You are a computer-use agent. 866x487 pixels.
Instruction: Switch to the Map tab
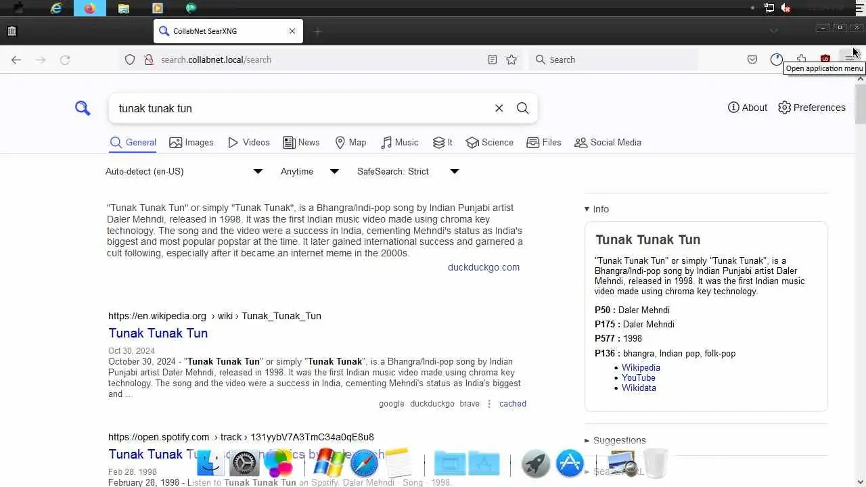point(350,142)
